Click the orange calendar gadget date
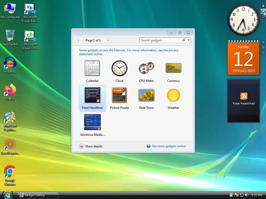266x199 pixels. [243, 58]
